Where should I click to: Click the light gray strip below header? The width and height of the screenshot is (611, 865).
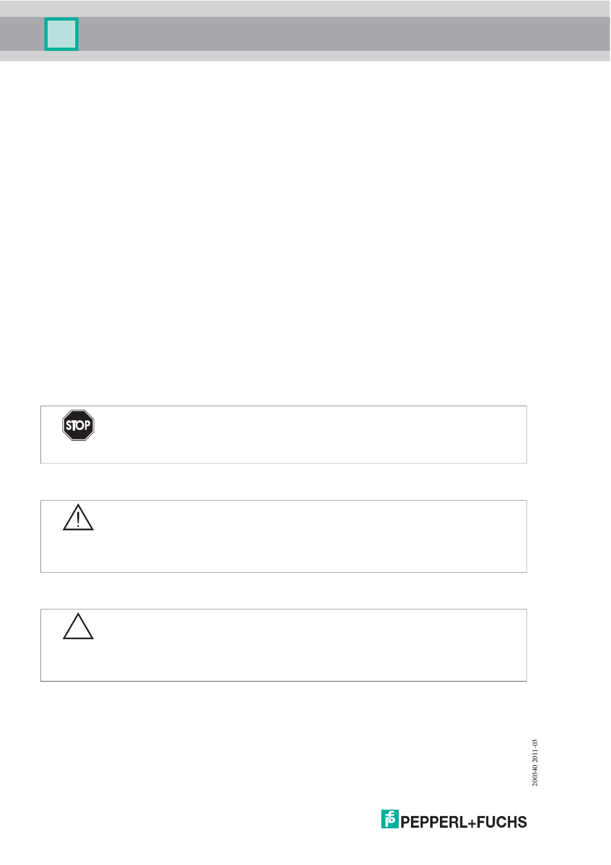tap(305, 56)
